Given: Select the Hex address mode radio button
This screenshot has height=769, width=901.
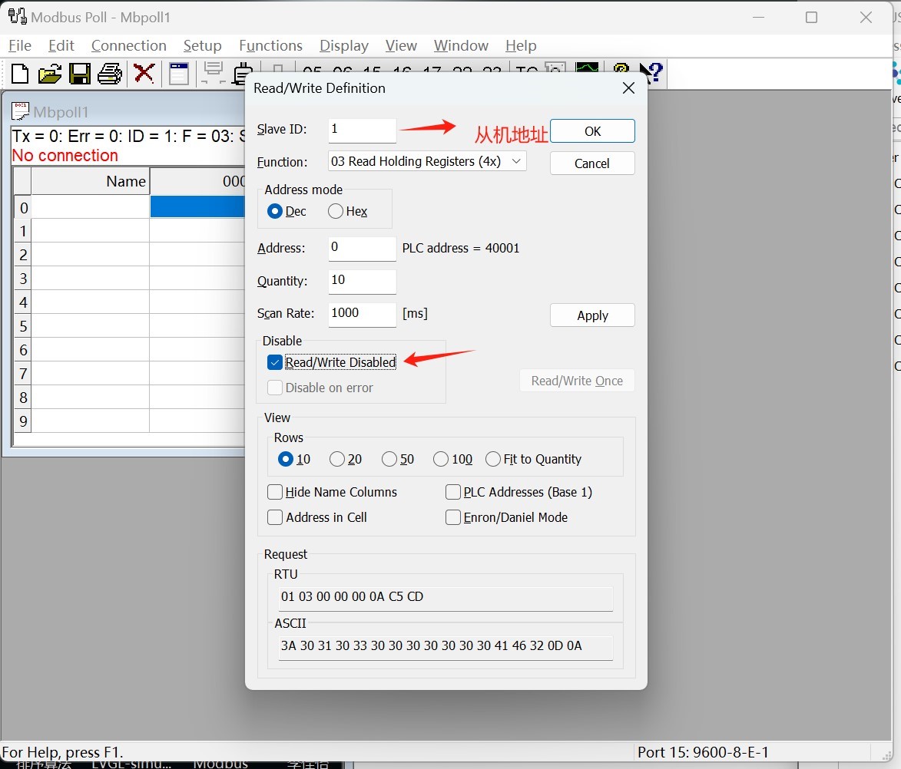Looking at the screenshot, I should [x=335, y=211].
